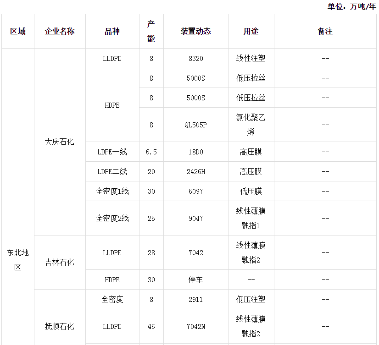Click the 企业名称 column header
The image size is (379, 345).
[60, 31]
